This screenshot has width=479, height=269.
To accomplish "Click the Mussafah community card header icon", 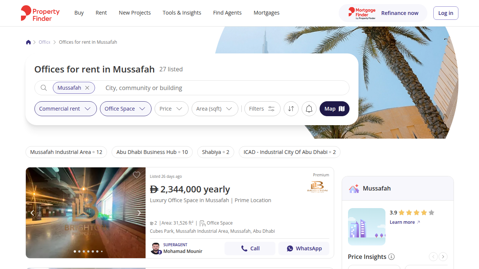I will tap(354, 189).
